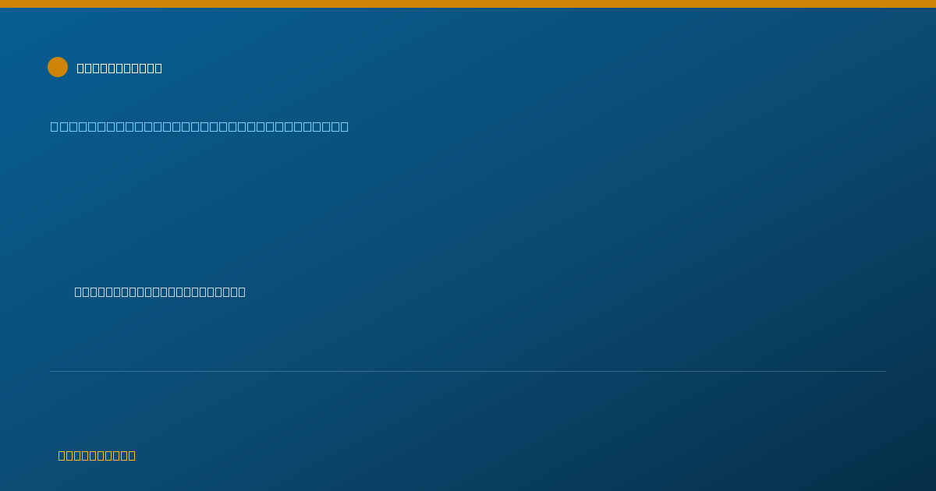Click the indented white paragraph text line
The height and width of the screenshot is (491, 936).
[x=160, y=291]
